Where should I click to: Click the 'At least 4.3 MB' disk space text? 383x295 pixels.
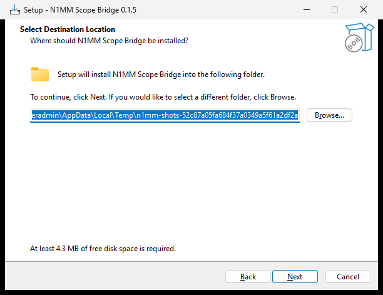tap(103, 249)
